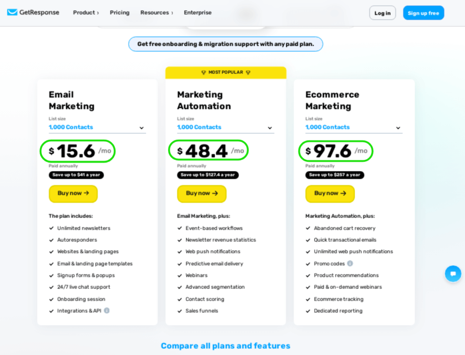Click 'Contact scoring' feature
This screenshot has height=355, width=465.
(x=205, y=299)
